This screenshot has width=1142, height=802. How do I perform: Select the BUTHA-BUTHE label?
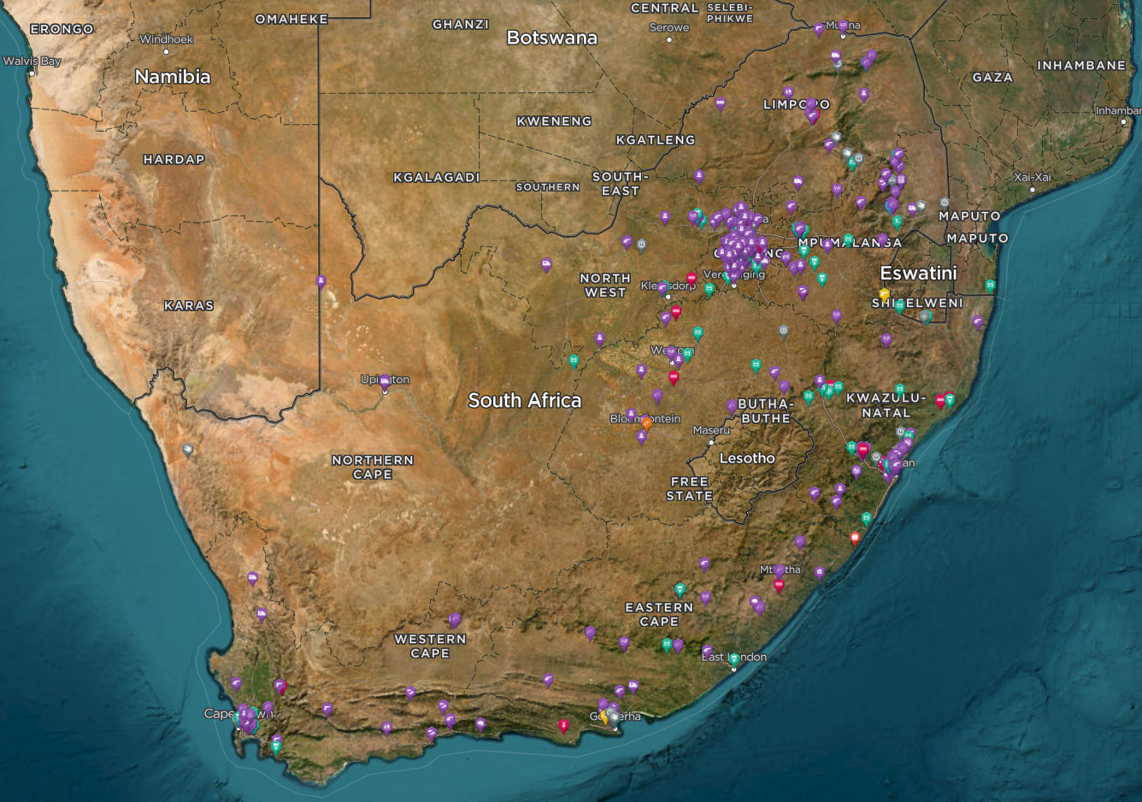click(x=766, y=410)
